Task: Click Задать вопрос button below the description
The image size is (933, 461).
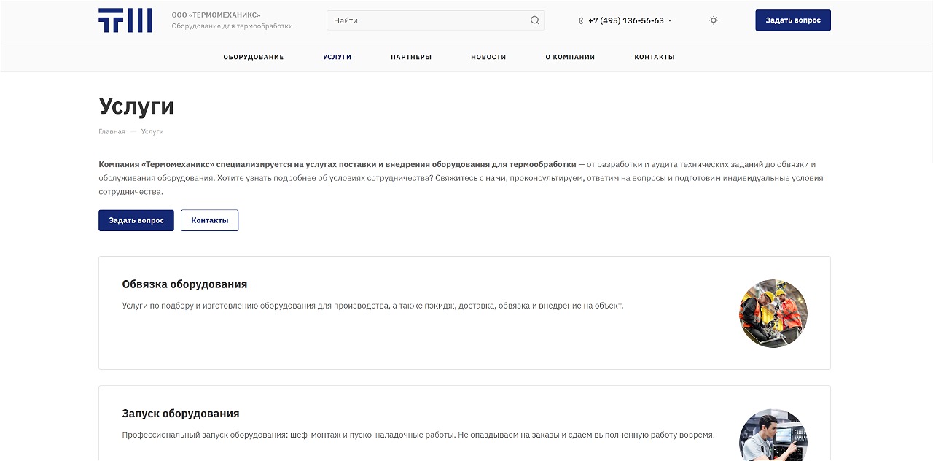Action: [x=136, y=220]
